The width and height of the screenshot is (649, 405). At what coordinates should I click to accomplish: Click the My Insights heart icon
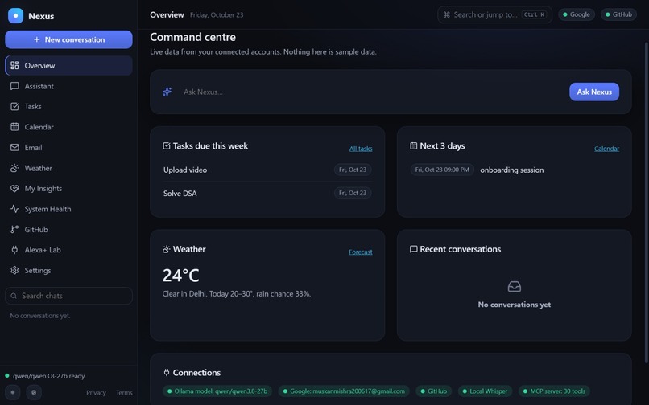pyautogui.click(x=14, y=189)
